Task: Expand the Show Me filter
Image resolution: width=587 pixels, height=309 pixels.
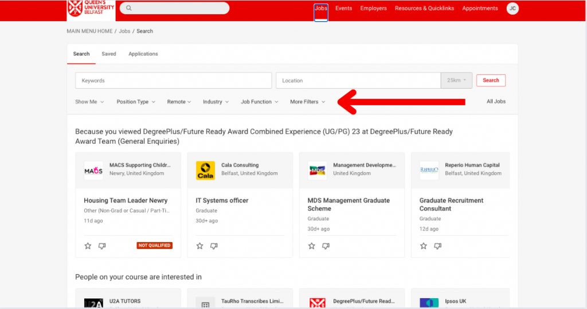Action: tap(89, 102)
